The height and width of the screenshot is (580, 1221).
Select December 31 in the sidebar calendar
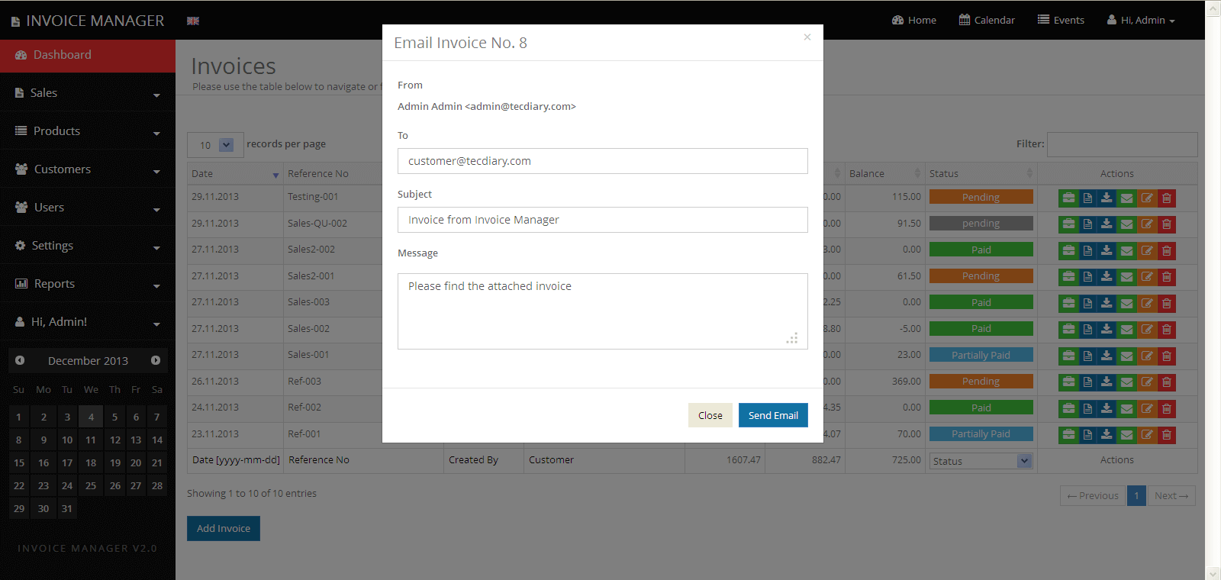67,508
